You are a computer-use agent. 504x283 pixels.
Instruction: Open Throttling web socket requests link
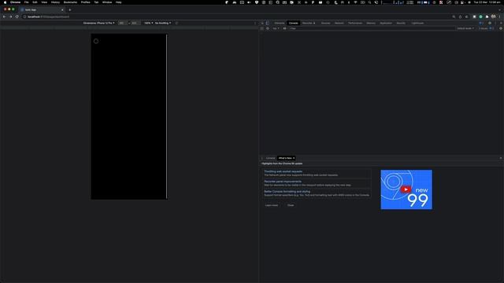click(283, 171)
